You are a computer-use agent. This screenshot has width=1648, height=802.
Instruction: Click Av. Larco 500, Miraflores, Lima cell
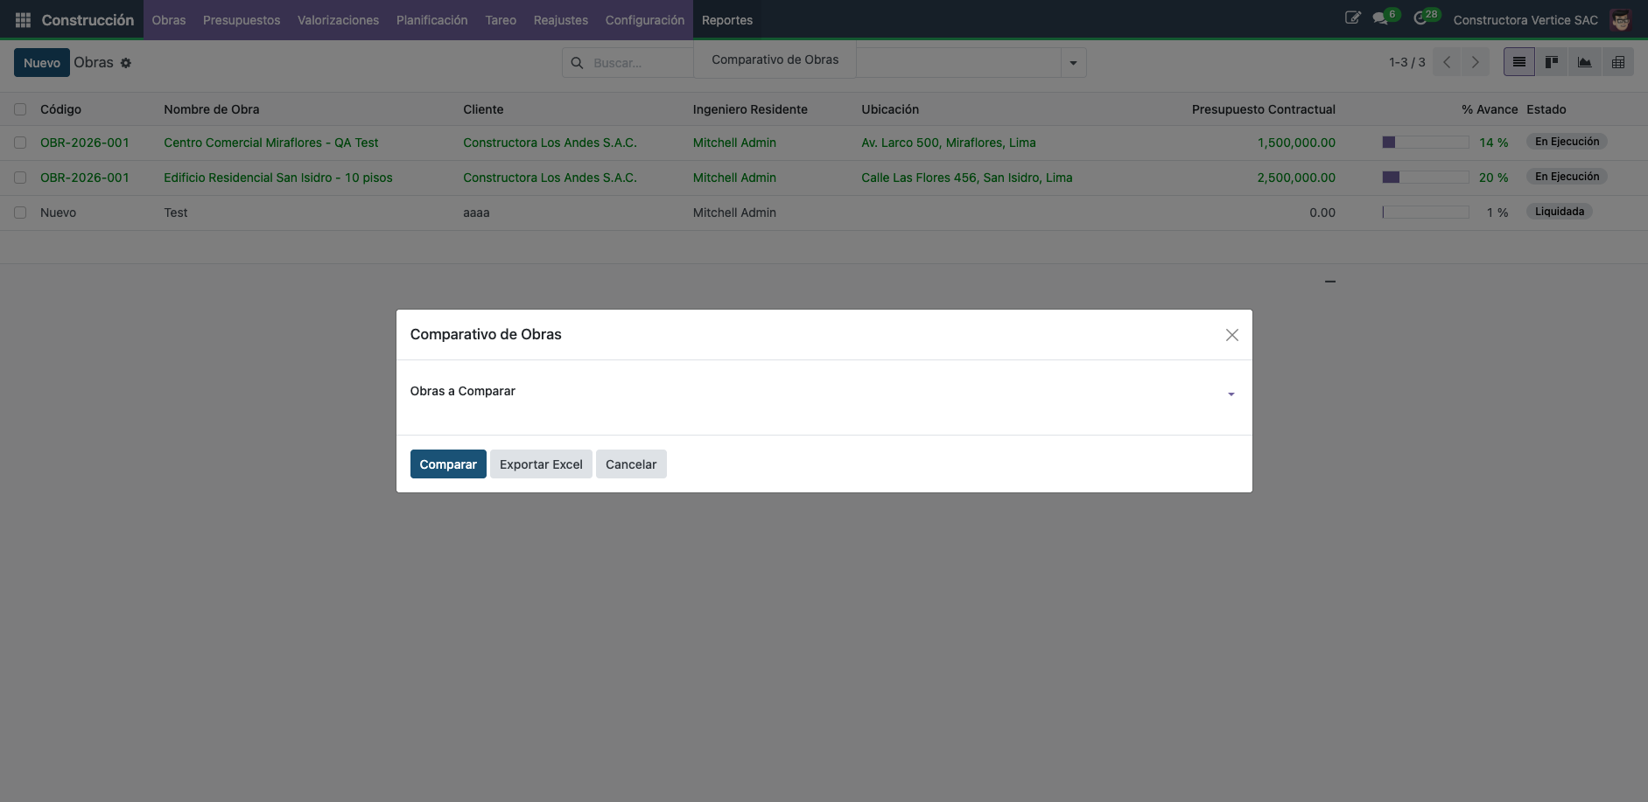point(949,143)
